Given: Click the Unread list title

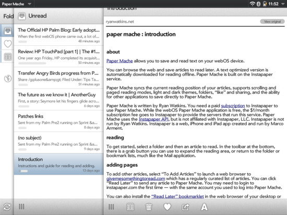Looking at the screenshot, I should coord(38,16).
